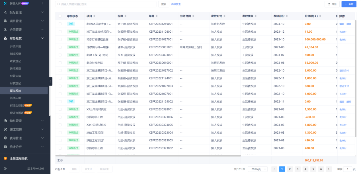Collapse the sidebar with the arrow handle
The image size is (361, 174).
click(x=50, y=81)
